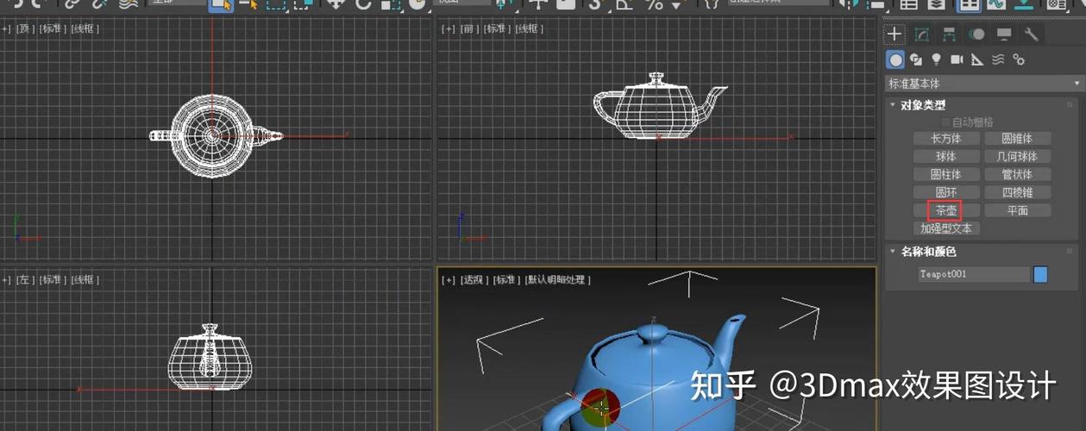Open the [透视] perspective view menu

[x=474, y=279]
